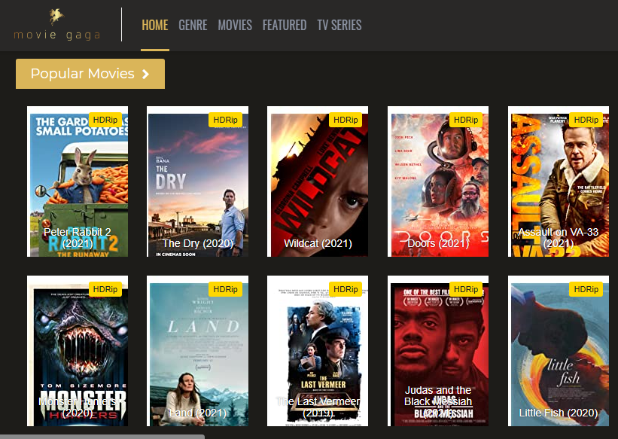Expand Popular Movies using chevron arrow
Viewport: 618px width, 439px height.
[x=145, y=74]
